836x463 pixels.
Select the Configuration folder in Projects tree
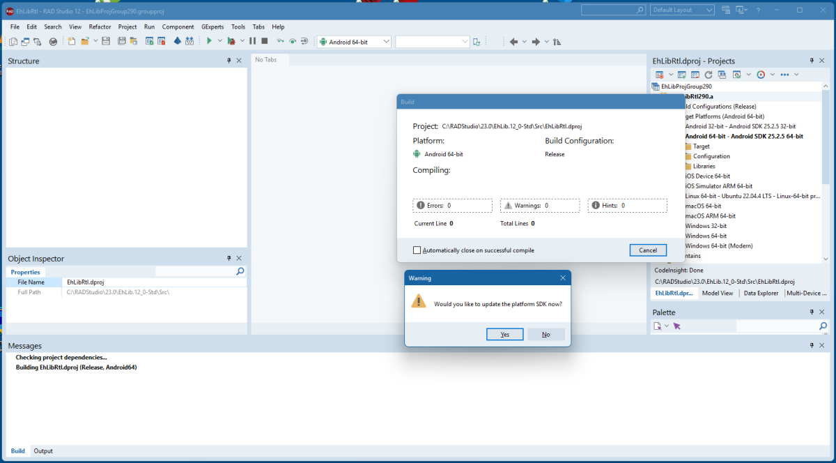tap(711, 156)
